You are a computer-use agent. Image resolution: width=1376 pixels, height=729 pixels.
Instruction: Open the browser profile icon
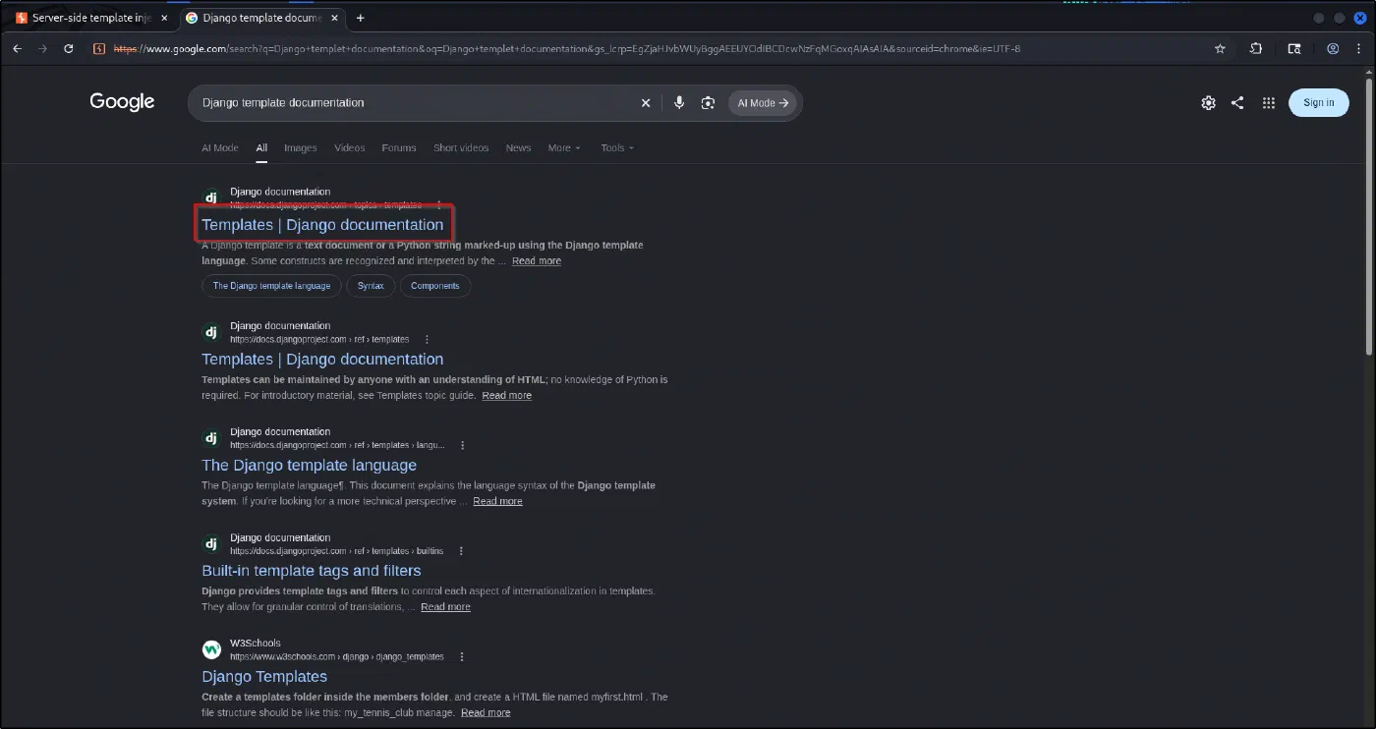(x=1333, y=48)
